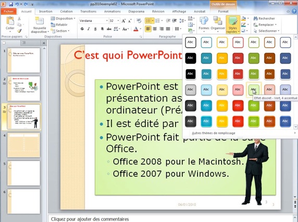Screen dimensions: 298x222
Task: Click the Styles rapides button
Action: pyautogui.click(x=233, y=24)
